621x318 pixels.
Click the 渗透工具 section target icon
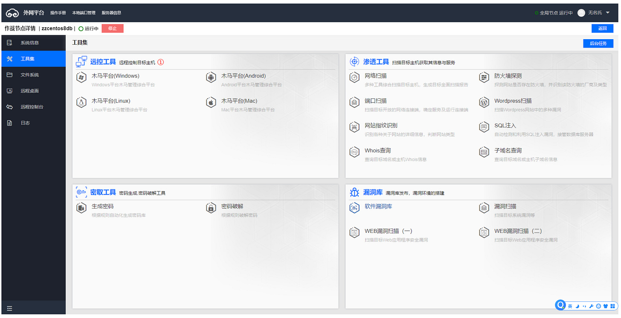tap(354, 62)
